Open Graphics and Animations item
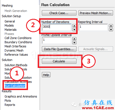 (21, 96)
